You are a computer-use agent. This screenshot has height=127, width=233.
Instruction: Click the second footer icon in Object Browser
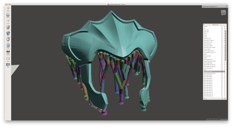pos(206,99)
